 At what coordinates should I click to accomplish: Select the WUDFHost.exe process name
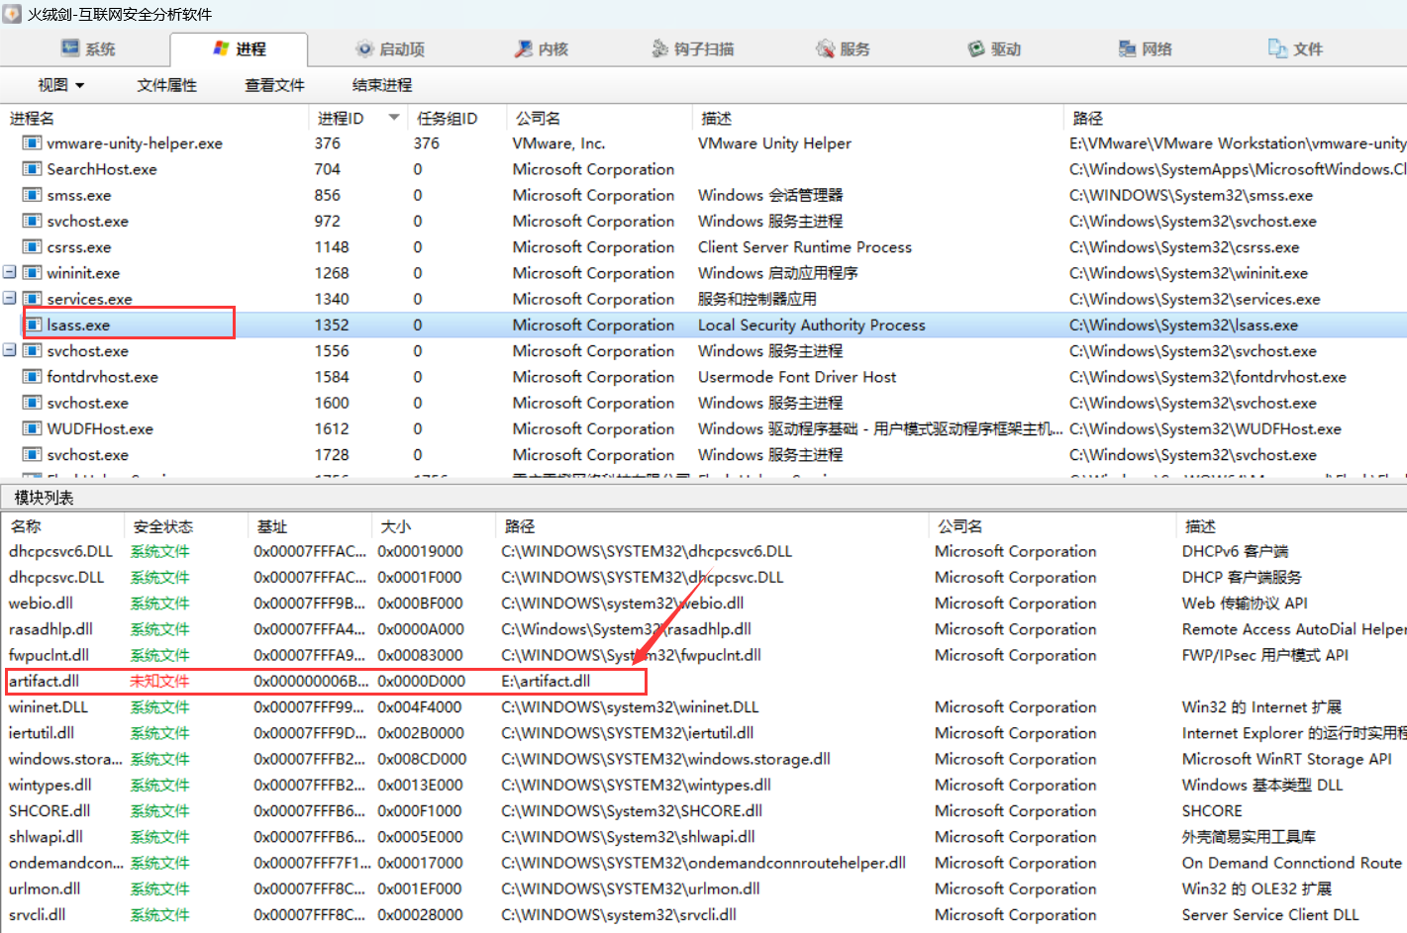point(100,428)
